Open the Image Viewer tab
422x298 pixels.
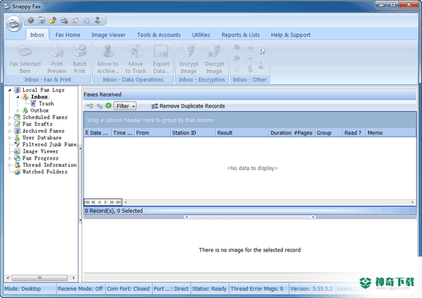108,35
